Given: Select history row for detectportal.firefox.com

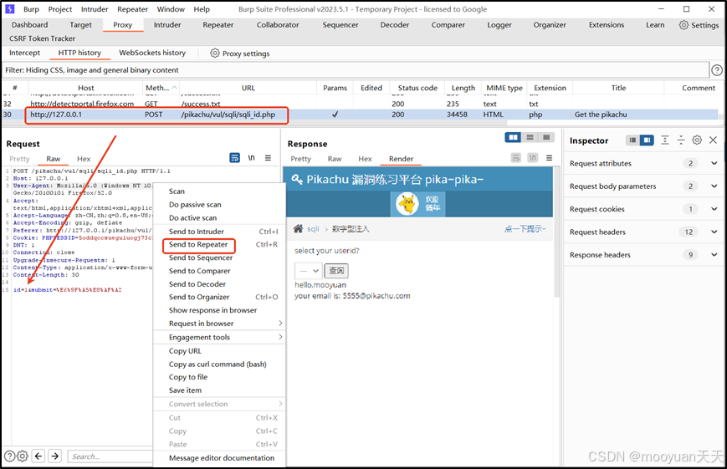Looking at the screenshot, I should pos(360,104).
